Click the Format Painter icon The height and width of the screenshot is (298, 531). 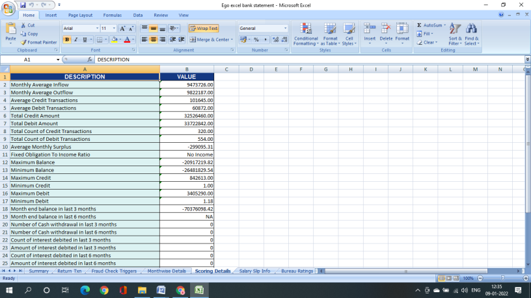[24, 42]
